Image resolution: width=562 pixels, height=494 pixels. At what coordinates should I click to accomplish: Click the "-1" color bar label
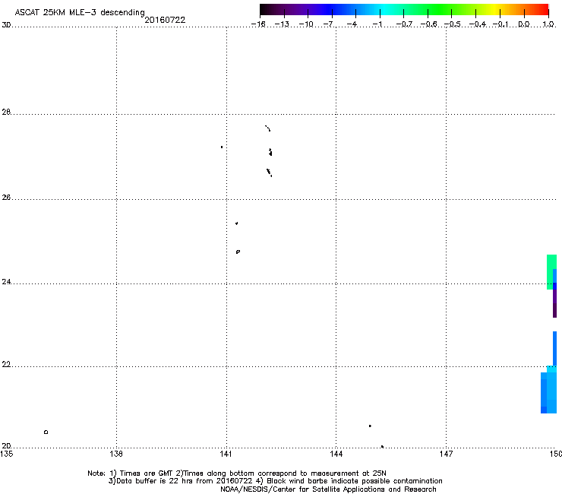coord(377,24)
